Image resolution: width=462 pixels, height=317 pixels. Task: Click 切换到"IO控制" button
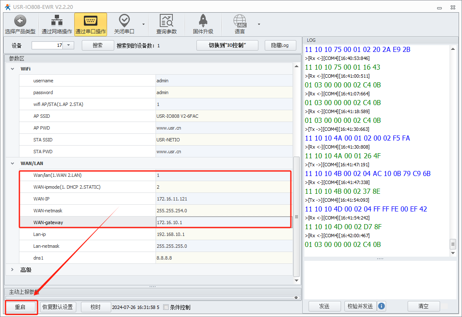tap(228, 45)
